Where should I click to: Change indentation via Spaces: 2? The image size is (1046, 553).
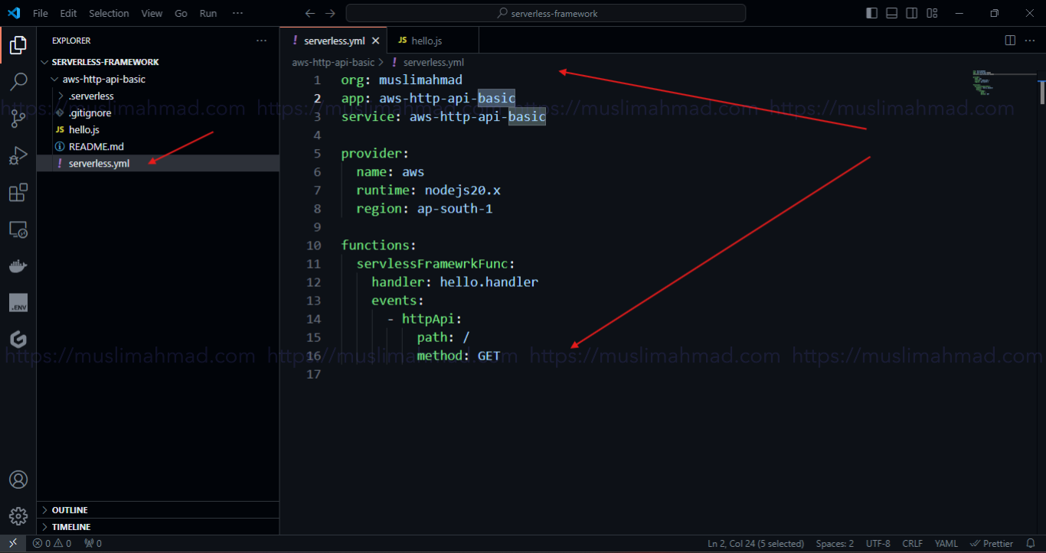pyautogui.click(x=835, y=544)
